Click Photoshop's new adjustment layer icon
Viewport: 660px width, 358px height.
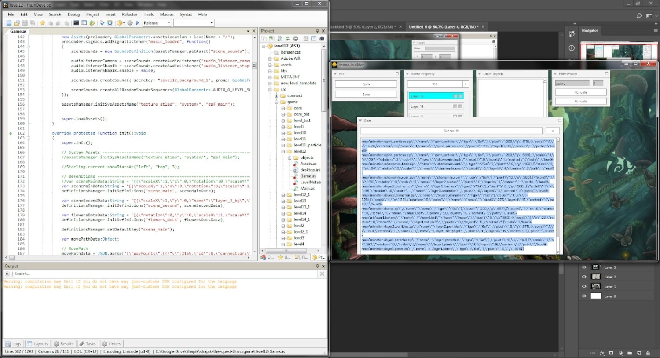(x=620, y=353)
